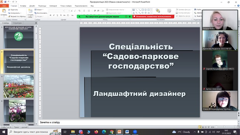The height and width of the screenshot is (135, 240).
Task: Toggle underline formatting in the Font group
Action: click(57, 15)
